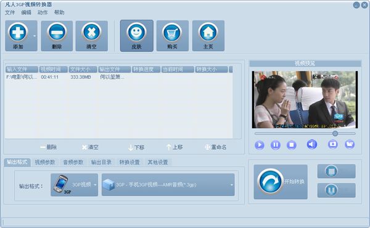Click the 输出文件 column header

tap(115, 69)
